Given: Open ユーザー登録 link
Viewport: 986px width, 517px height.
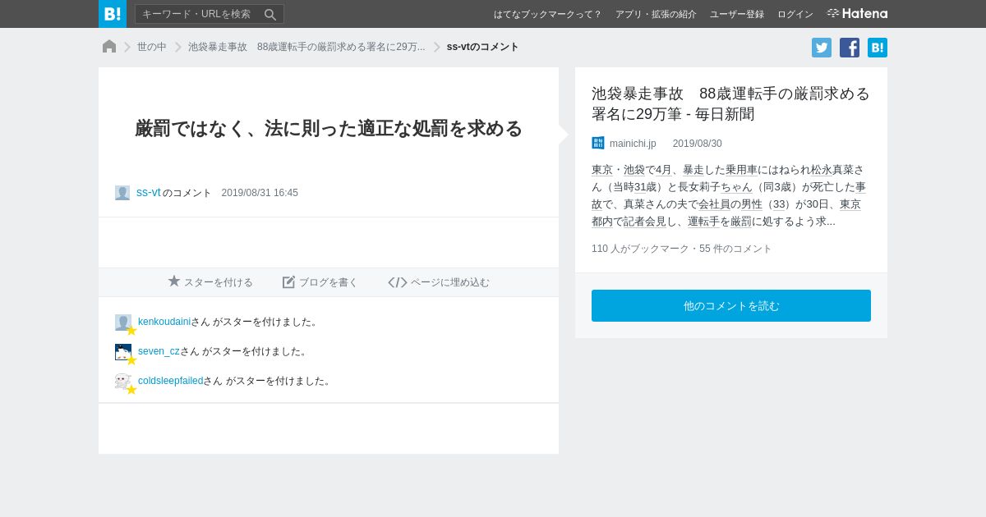Looking at the screenshot, I should (737, 14).
